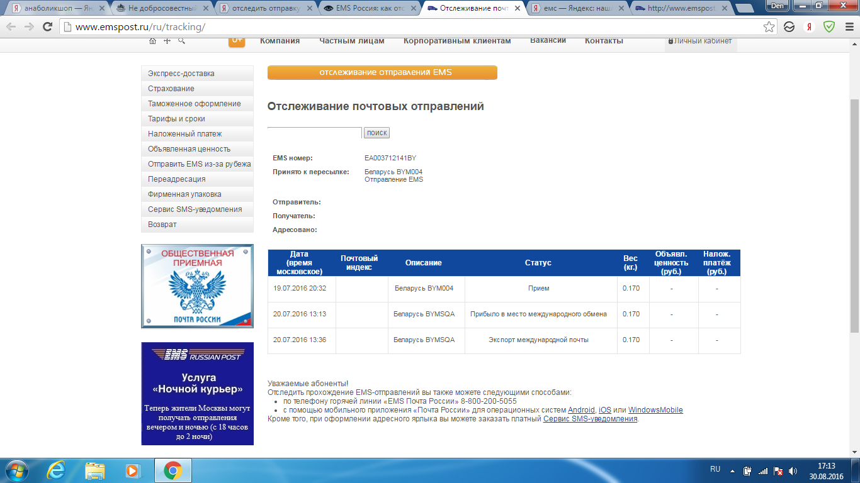Show hidden system tray icons
Image resolution: width=860 pixels, height=483 pixels.
point(732,470)
